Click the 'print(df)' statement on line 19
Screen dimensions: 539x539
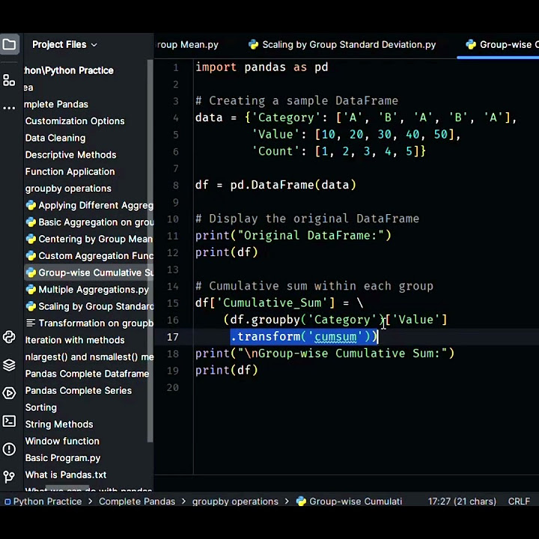(226, 371)
